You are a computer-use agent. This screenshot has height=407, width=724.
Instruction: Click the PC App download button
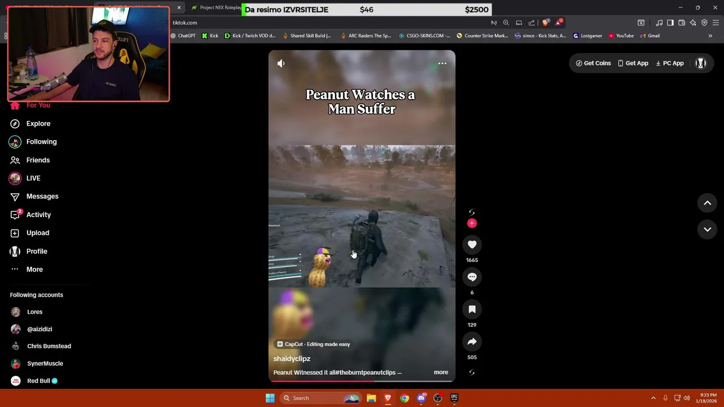pos(670,63)
